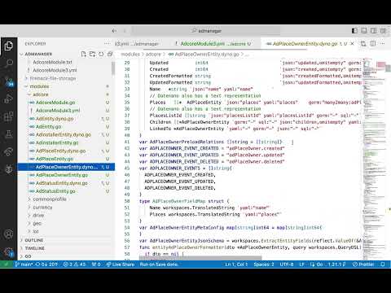Click the remote window indicator in status bar
Image resolution: width=391 pixels, height=293 pixels.
pos(7,264)
